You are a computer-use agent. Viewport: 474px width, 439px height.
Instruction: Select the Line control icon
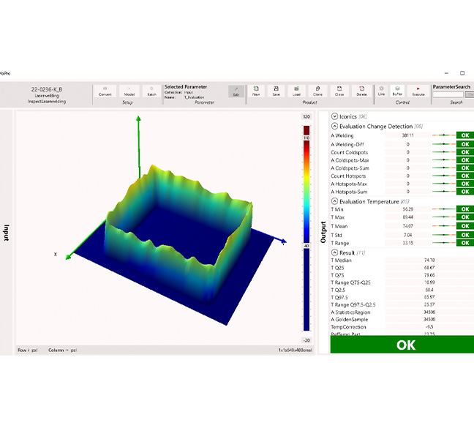pos(381,91)
